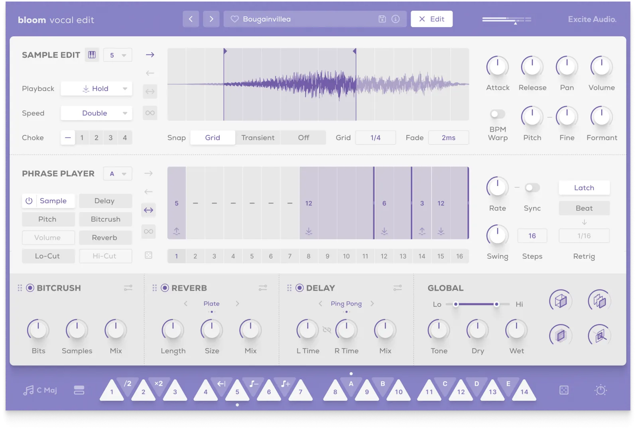Image resolution: width=638 pixels, height=434 pixels.
Task: Click the Edit close button
Action: (431, 19)
